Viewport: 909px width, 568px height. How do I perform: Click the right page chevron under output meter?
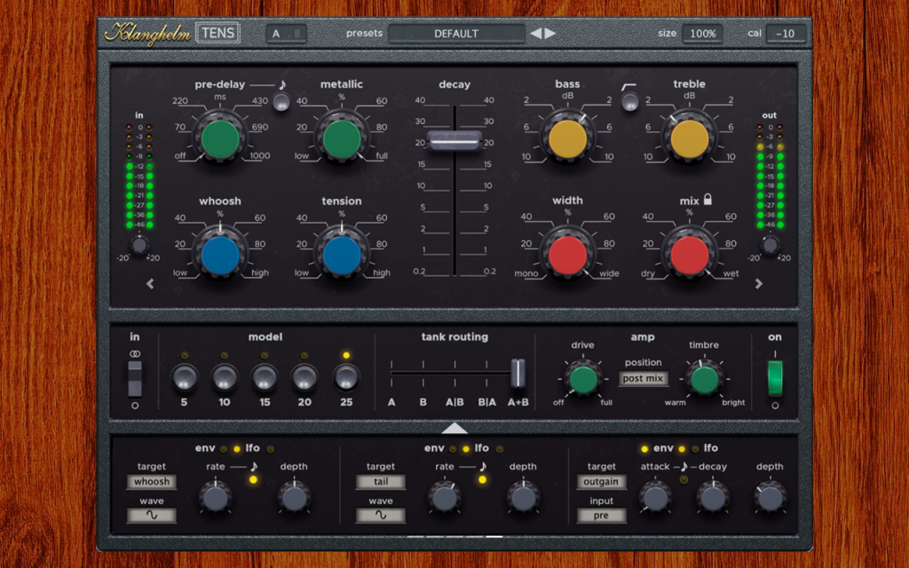pos(758,283)
